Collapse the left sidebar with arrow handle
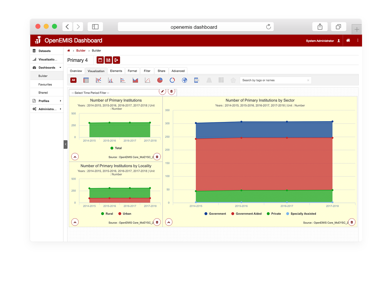Image resolution: width=392 pixels, height=286 pixels. (x=65, y=144)
